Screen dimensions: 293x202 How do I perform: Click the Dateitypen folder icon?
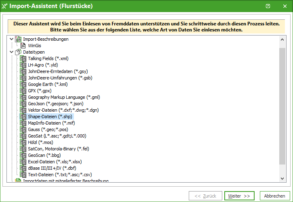18,52
